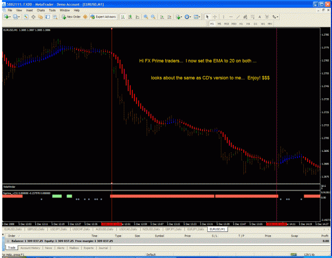Toggle the Expert Advisors button
The width and height of the screenshot is (332, 258).
pyautogui.click(x=103, y=16)
